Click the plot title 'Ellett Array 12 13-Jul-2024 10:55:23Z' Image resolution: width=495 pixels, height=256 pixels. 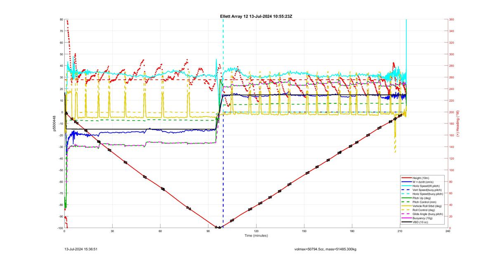point(256,16)
